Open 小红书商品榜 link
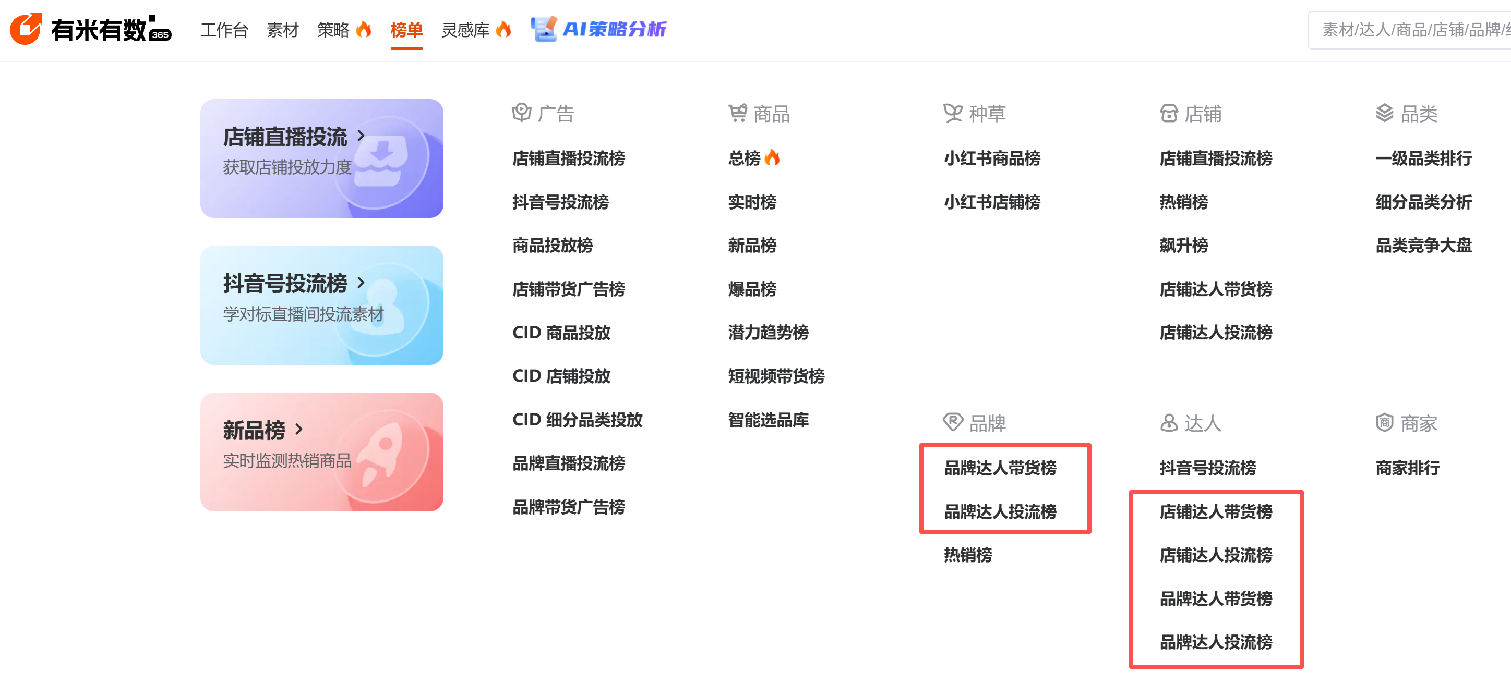 (x=992, y=158)
